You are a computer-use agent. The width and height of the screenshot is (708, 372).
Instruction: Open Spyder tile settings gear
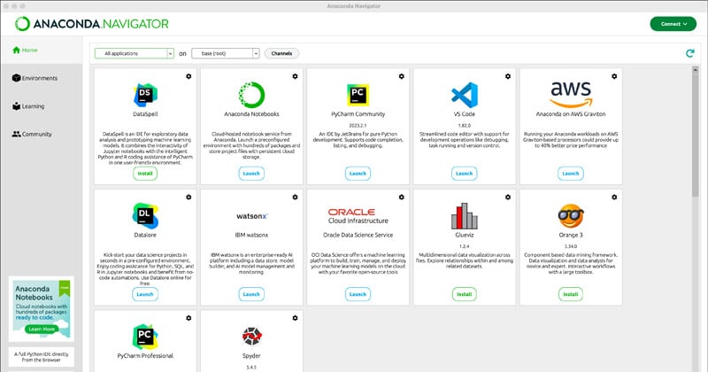[295, 318]
